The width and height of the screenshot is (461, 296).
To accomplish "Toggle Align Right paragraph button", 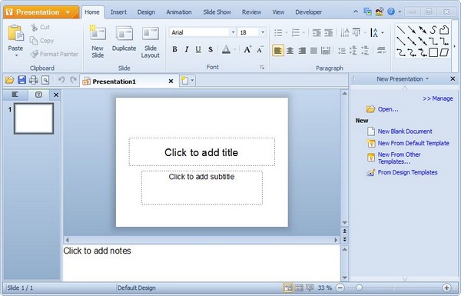I will click(x=302, y=51).
